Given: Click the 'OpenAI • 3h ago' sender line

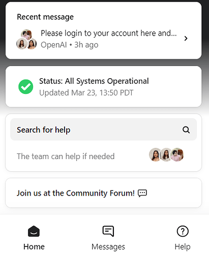Looking at the screenshot, I should (70, 45).
